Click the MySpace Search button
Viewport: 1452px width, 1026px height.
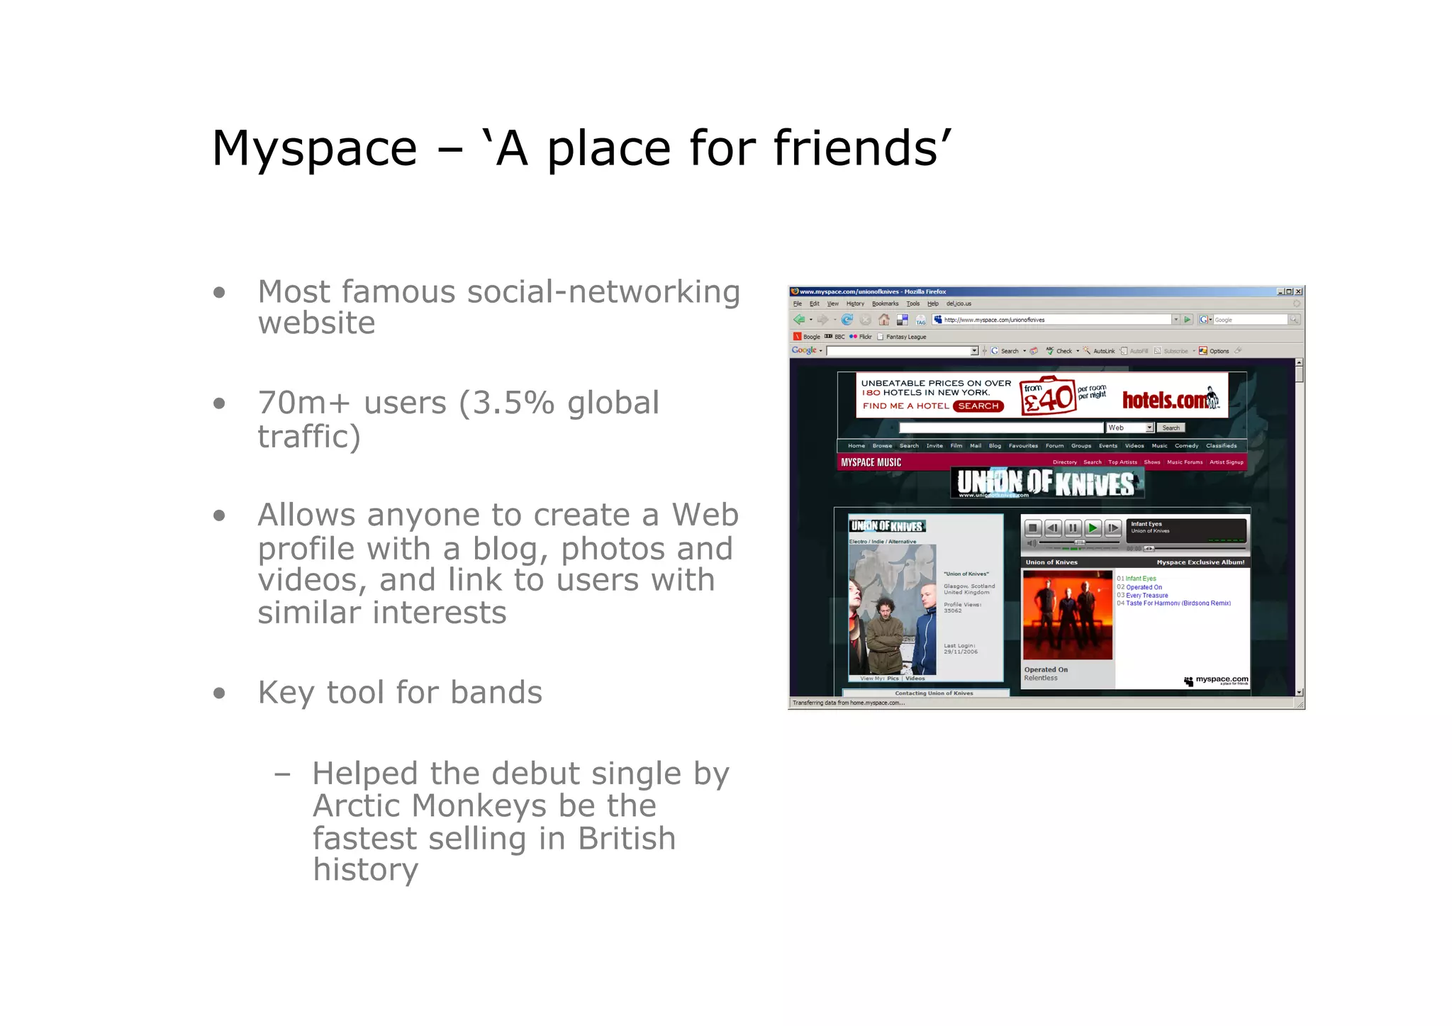[1171, 428]
